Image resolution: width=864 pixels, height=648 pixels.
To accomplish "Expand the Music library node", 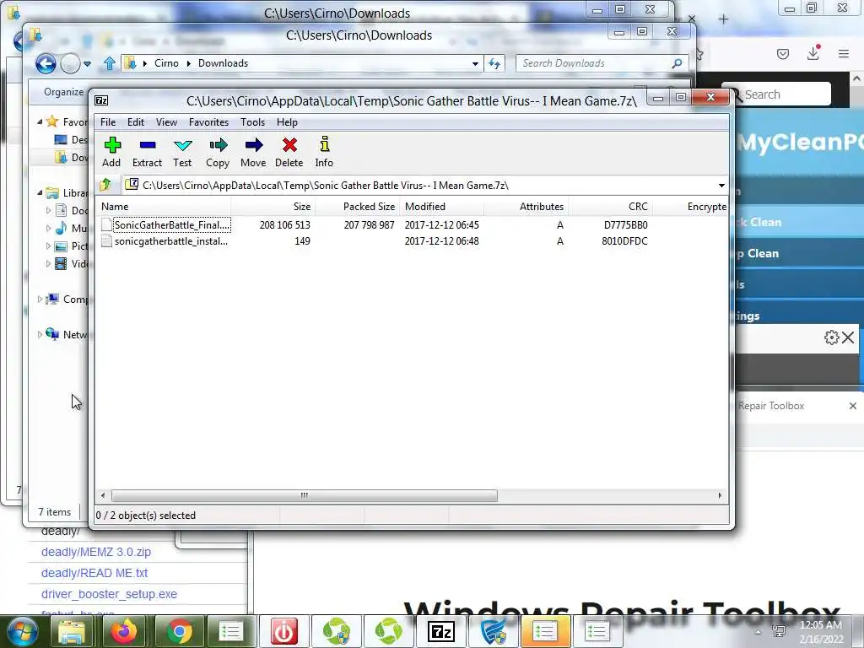I will [x=48, y=228].
